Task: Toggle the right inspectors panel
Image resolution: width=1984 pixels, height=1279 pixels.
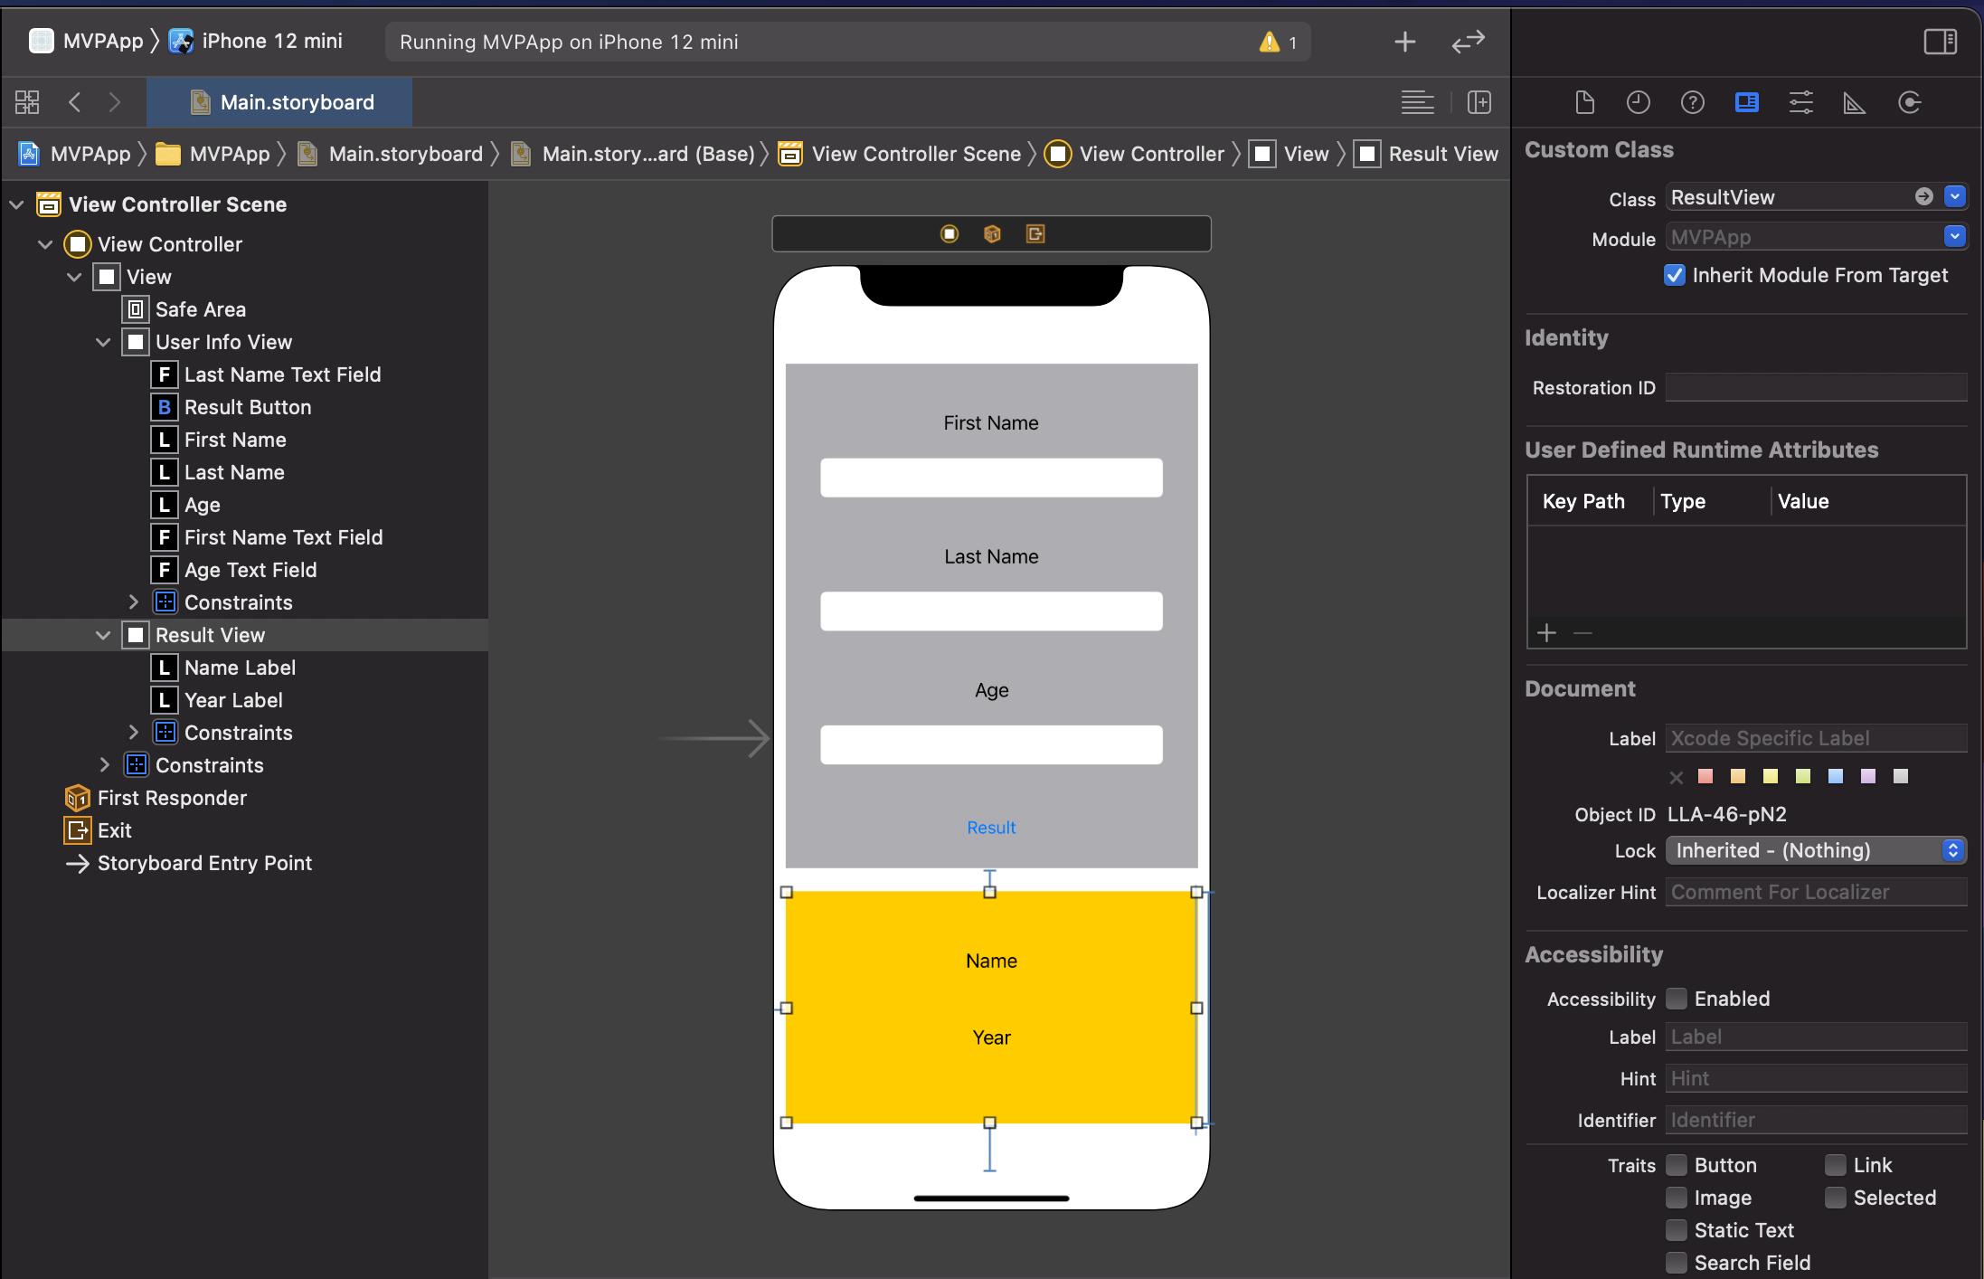Action: tap(1941, 42)
